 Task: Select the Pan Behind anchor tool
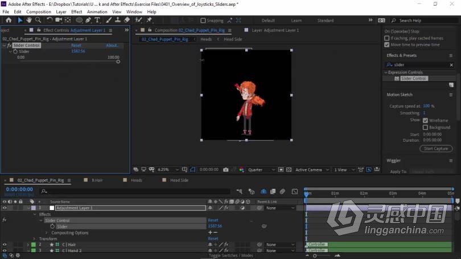click(68, 20)
